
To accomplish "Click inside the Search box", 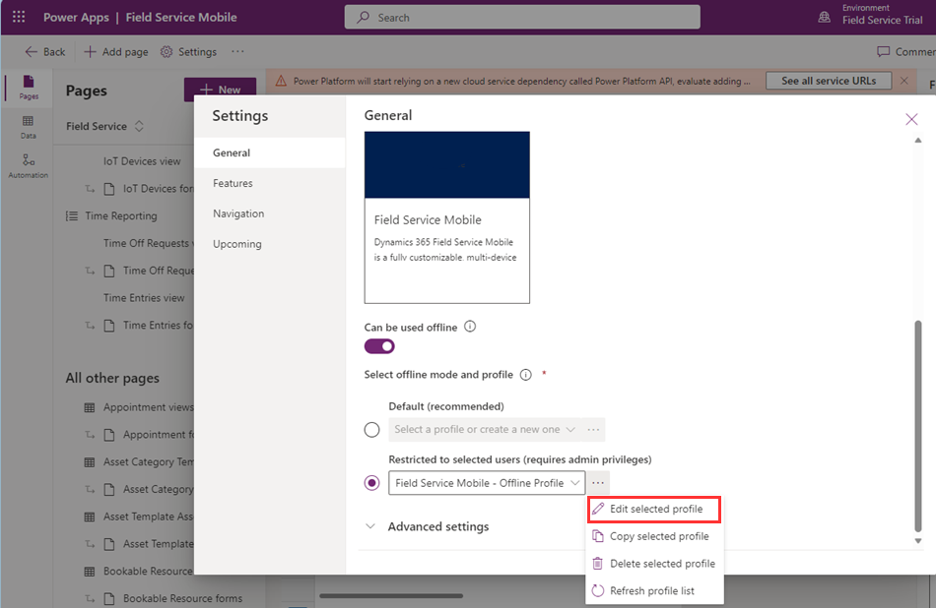I will tap(520, 17).
